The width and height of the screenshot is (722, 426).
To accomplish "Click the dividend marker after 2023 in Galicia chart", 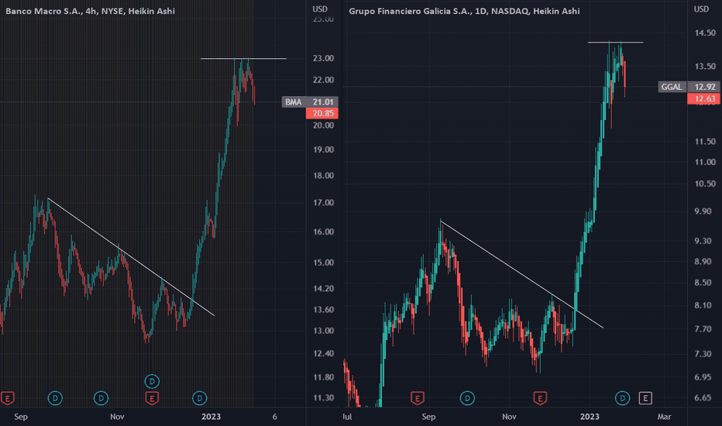I will [x=623, y=398].
